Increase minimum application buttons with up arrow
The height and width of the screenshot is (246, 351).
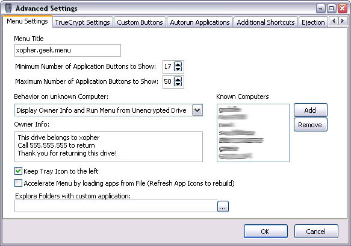178,65
